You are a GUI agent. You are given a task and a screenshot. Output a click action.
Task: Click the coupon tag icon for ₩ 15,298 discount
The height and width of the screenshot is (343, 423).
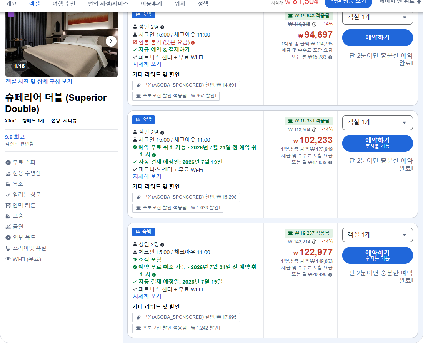(138, 197)
